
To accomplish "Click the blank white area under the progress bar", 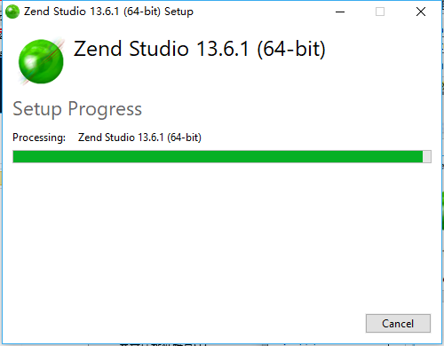I will point(222,237).
